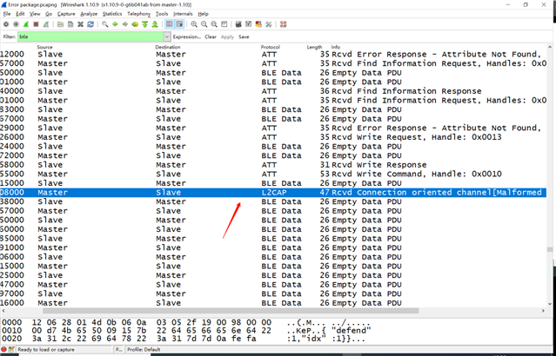Sort by the Destination column header

pos(168,47)
